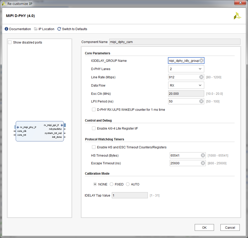Enable HS and ESC Timeout Counters checkbox
This screenshot has width=248, height=238.
(94, 147)
